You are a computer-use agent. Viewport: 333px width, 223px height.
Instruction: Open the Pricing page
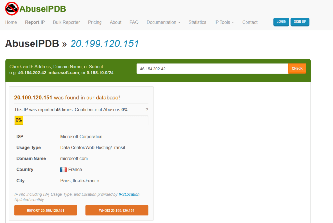(95, 22)
